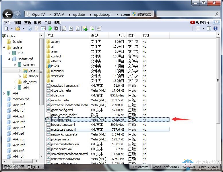Click the 大小 column header
Image resolution: width=223 pixels, height=172 pixels.
(121, 36)
